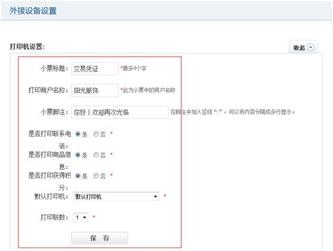Select 是 for 是否打印获得积分

pos(78,176)
